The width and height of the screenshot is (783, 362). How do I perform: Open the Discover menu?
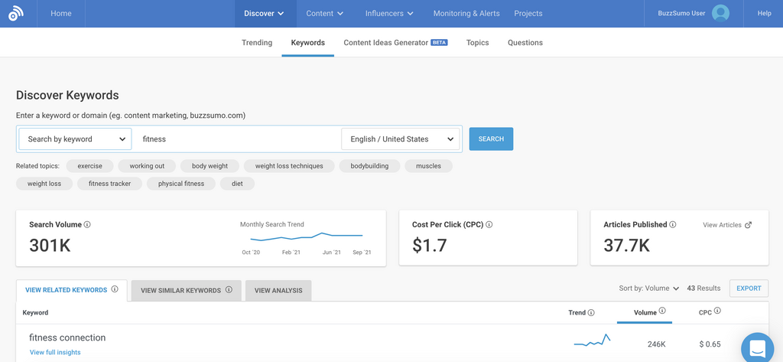(264, 14)
